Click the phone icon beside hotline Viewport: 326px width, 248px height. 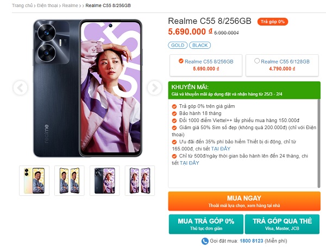click(x=205, y=241)
